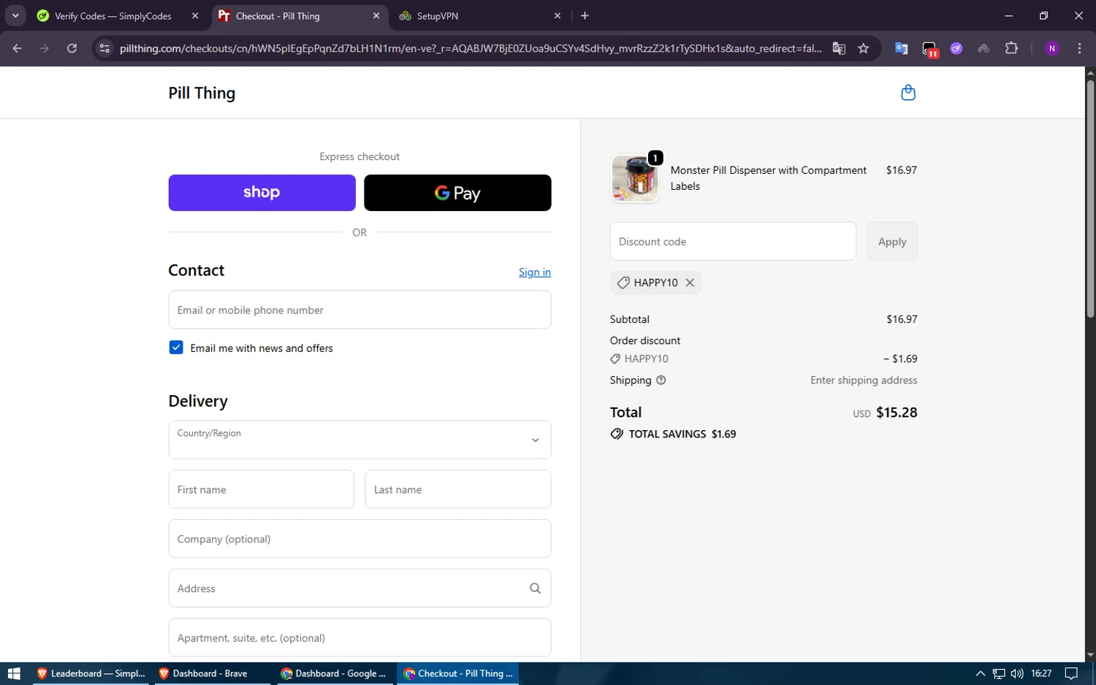Click the SetupVPN extension icon in toolbar
Screen dimensions: 1096x685
coord(983,48)
